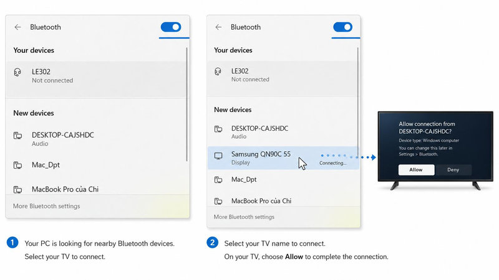Viewport: 499px width, 280px height.
Task: Go back using the right panel's arrow
Action: point(218,27)
